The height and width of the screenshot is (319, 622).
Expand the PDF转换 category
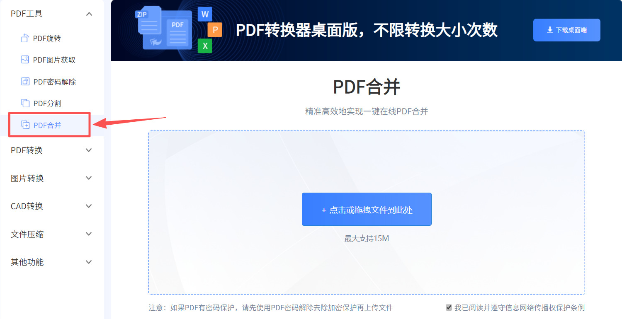tap(50, 150)
